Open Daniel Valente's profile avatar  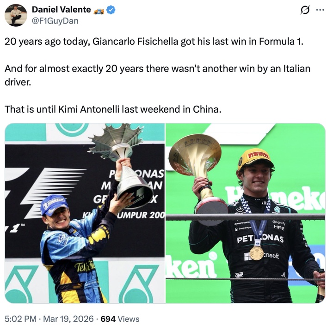pos(16,15)
